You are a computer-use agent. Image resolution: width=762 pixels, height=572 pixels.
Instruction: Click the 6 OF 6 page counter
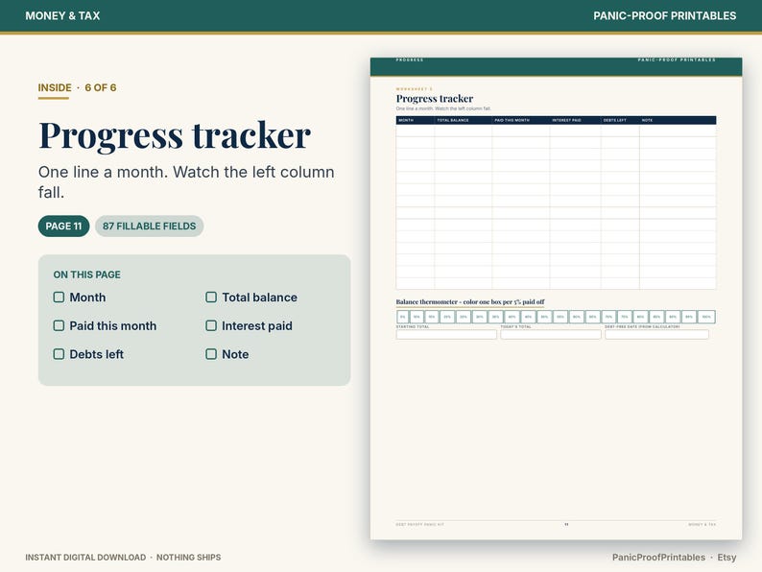[x=101, y=87]
